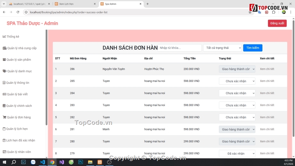Open Photoshop from the taskbar
Image resolution: width=295 pixels, height=166 pixels.
81,162
